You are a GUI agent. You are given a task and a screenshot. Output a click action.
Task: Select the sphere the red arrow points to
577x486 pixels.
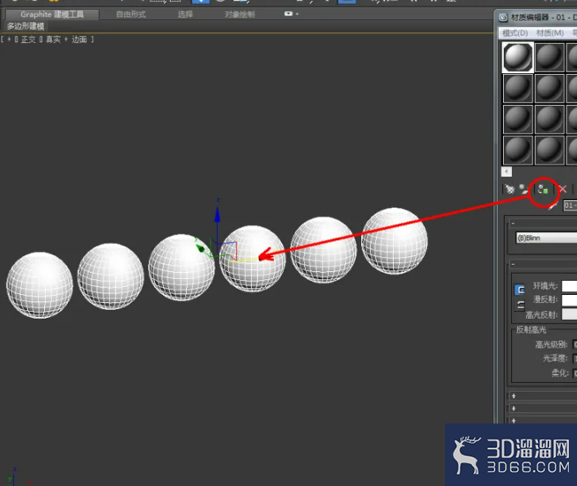point(253,259)
